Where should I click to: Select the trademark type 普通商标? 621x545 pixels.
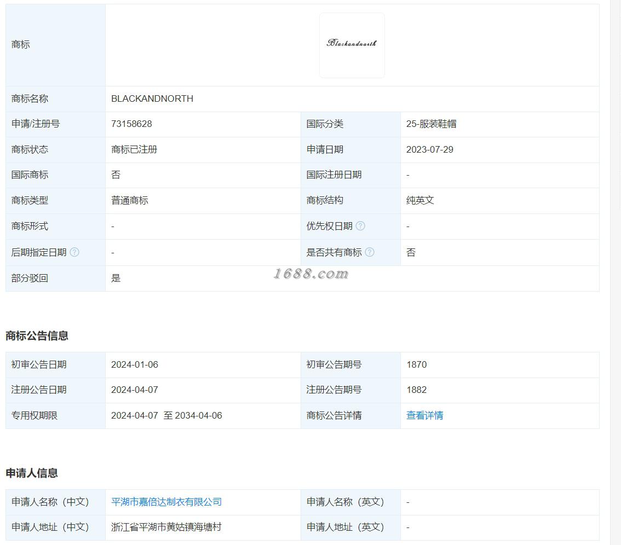pyautogui.click(x=129, y=200)
